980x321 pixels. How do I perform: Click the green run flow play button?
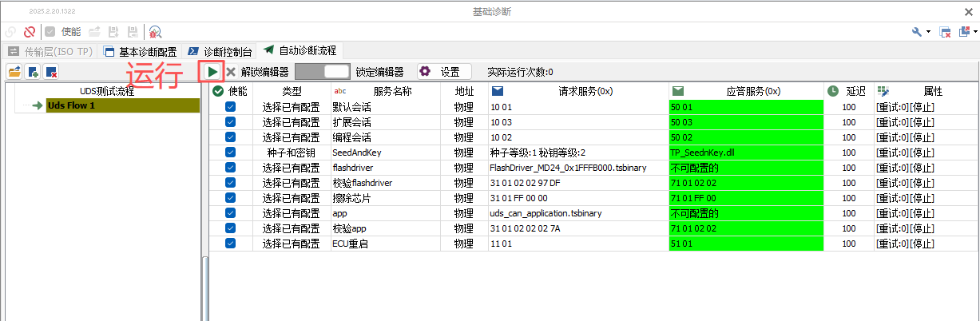click(212, 72)
